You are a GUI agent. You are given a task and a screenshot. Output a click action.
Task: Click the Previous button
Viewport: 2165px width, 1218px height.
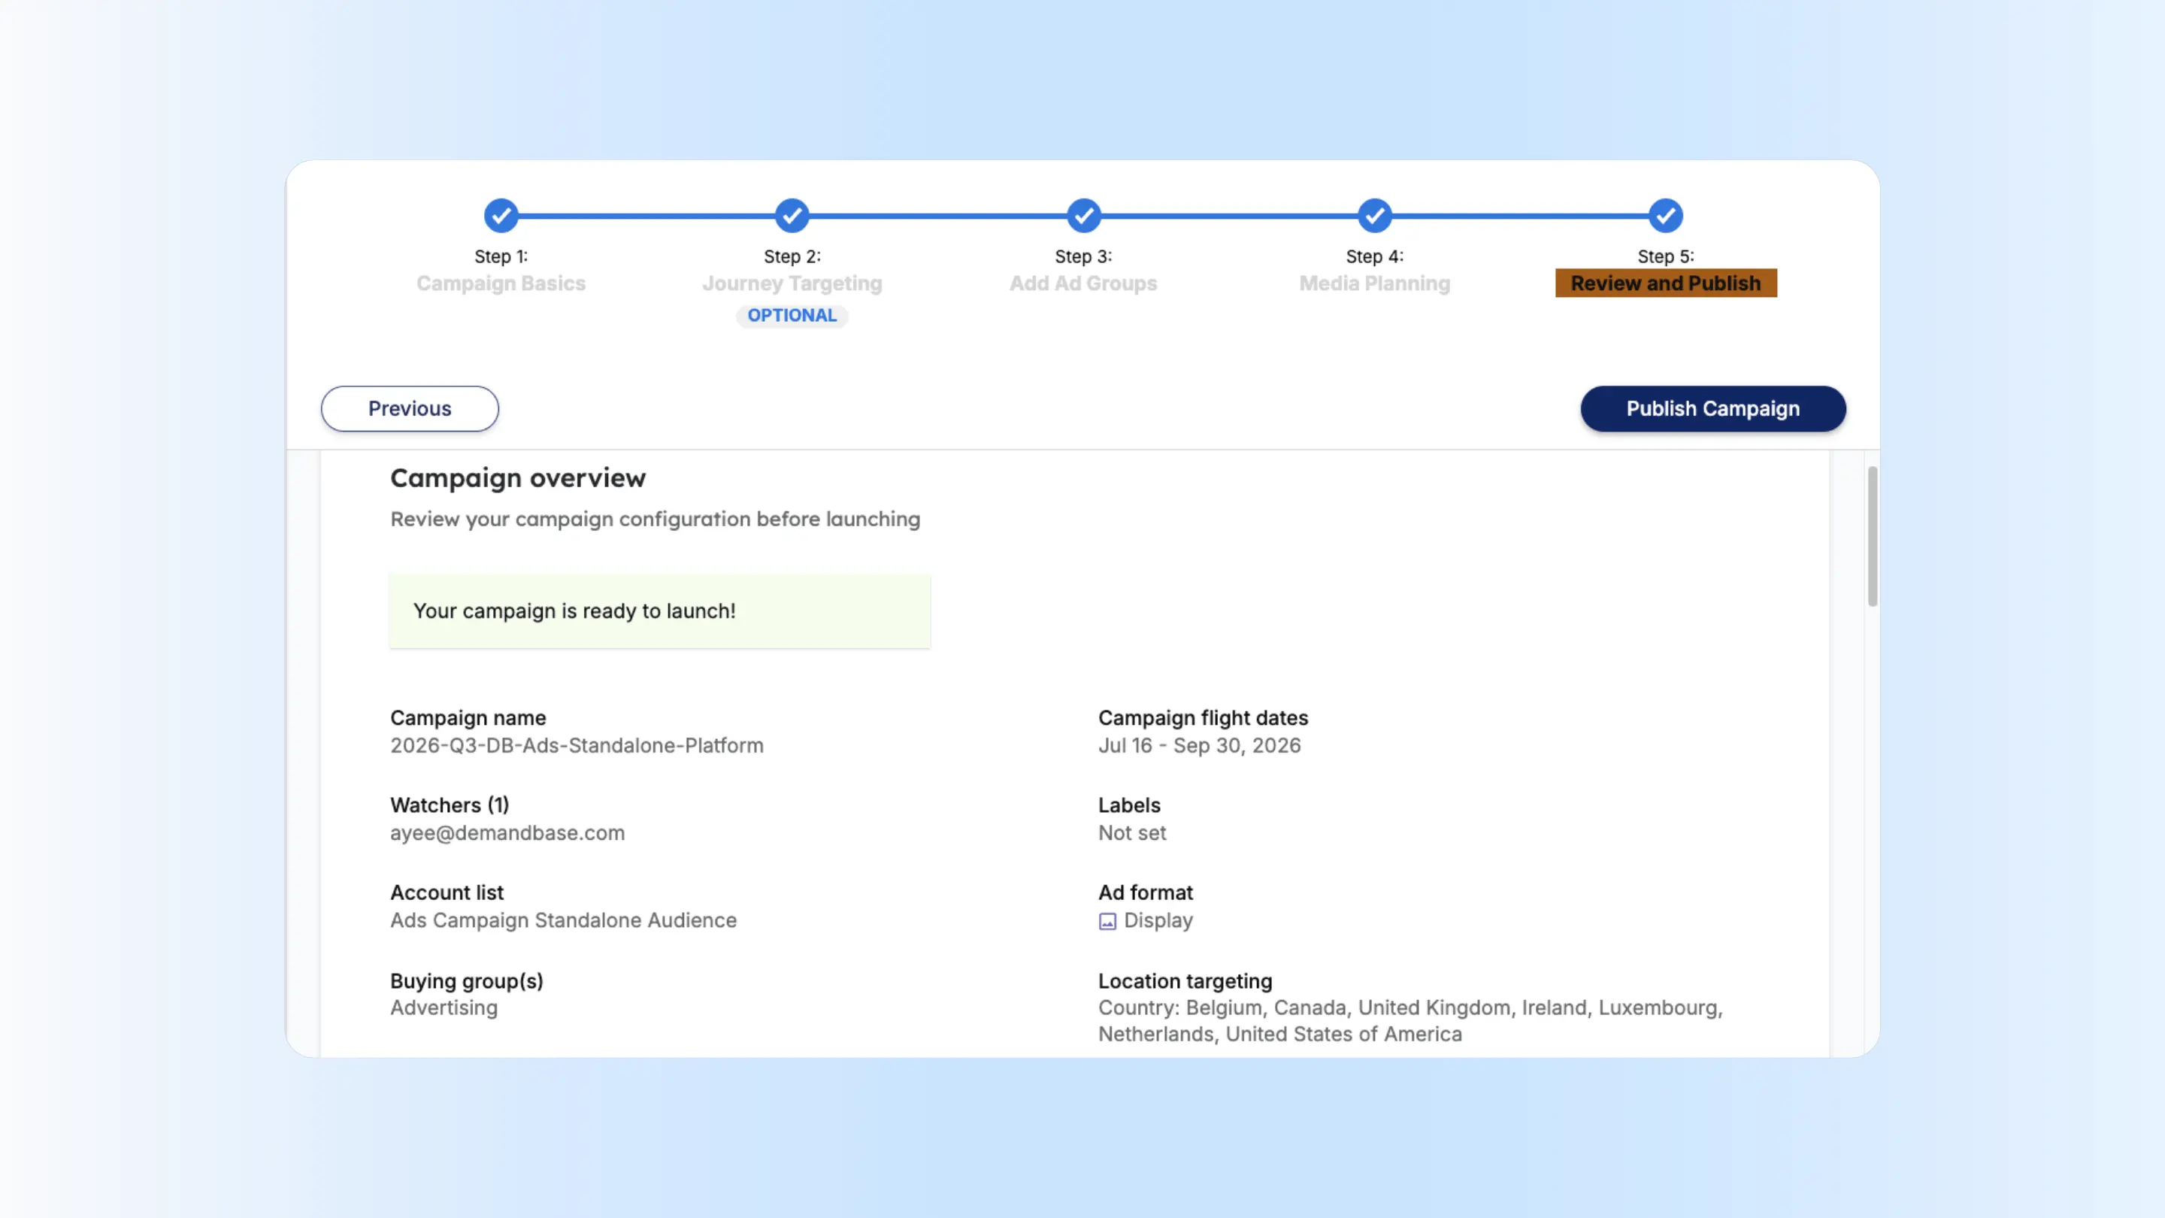coord(409,408)
